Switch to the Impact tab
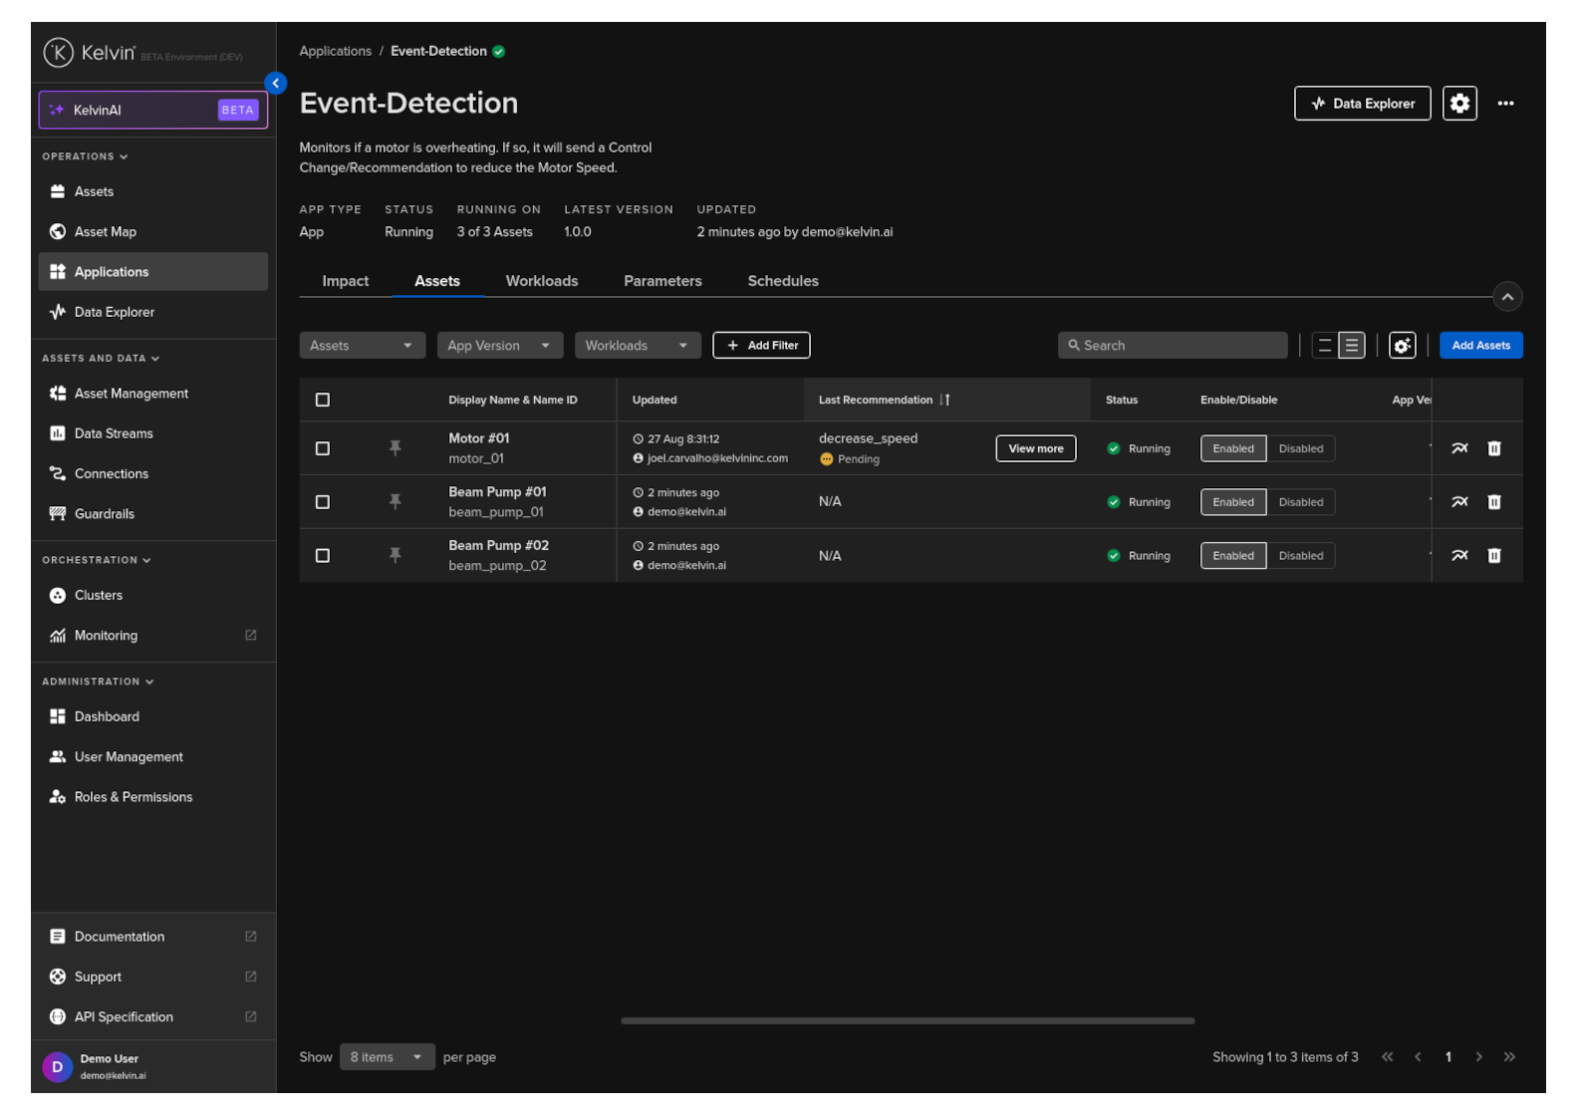This screenshot has height=1116, width=1578. [x=346, y=281]
